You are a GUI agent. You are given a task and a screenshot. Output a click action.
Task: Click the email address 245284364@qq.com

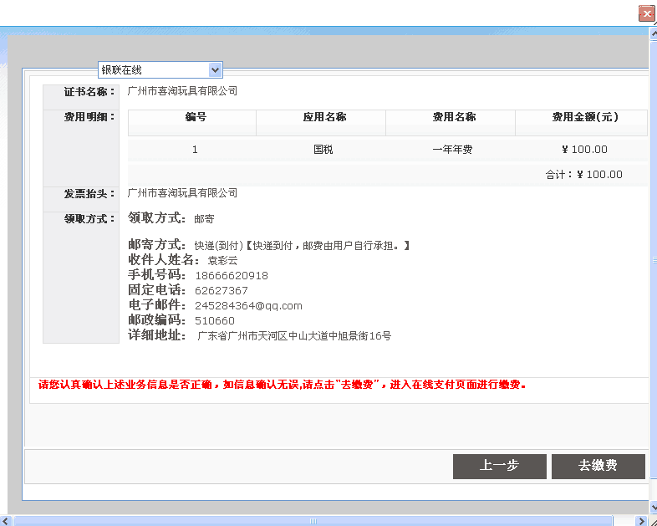pos(248,306)
